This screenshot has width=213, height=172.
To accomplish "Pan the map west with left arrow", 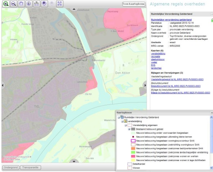I will coord(3,85).
